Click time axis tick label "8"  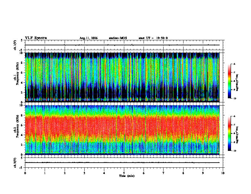pyautogui.click(x=183, y=173)
